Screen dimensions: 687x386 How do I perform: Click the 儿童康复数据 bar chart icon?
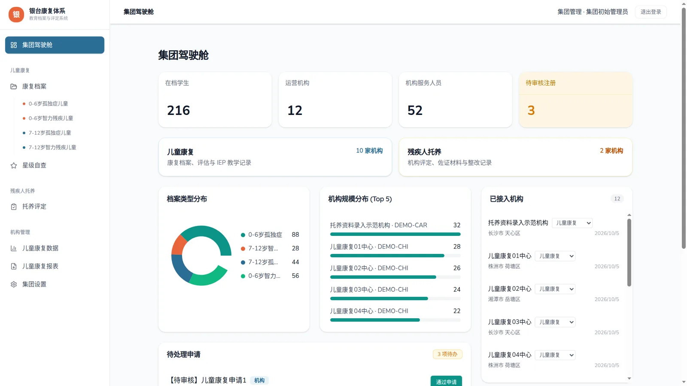tap(14, 248)
